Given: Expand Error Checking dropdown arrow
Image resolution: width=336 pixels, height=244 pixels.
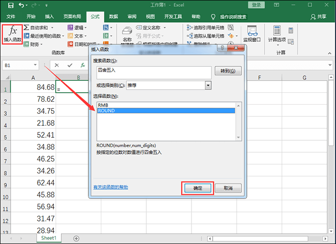Looking at the screenshot, I should pos(237,36).
